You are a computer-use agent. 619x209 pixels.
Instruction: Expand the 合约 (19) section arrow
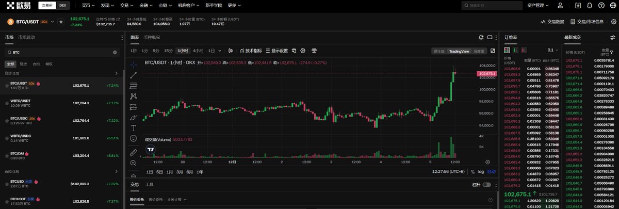pyautogui.click(x=117, y=171)
